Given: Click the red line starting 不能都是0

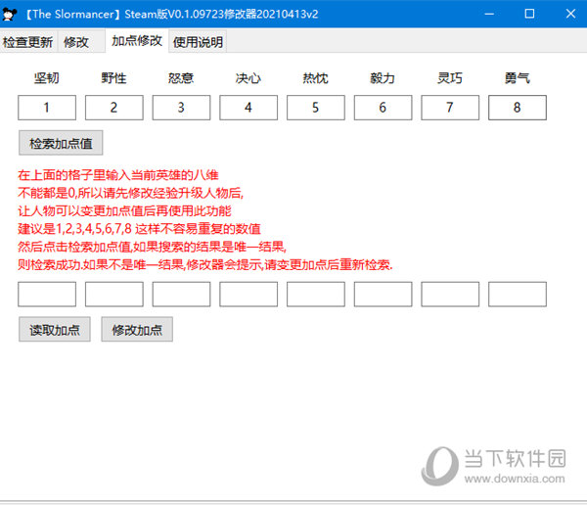Looking at the screenshot, I should click(x=130, y=193).
